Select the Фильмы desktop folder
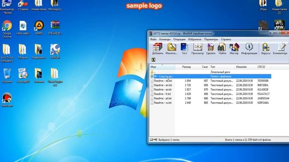289x162 pixels. click(39, 76)
